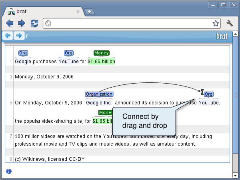
Task: Click the highlighted $1.65 billion text on line 1
Action: (x=101, y=62)
